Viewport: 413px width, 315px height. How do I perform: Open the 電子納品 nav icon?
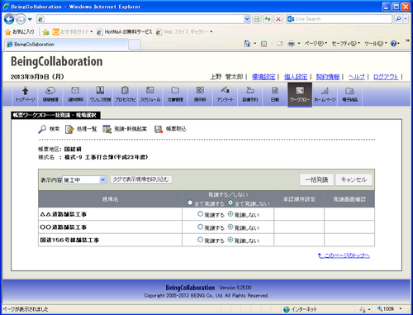[x=349, y=94]
